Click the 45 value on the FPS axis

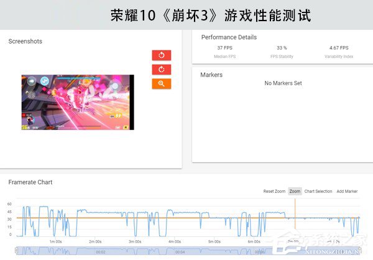pyautogui.click(x=9, y=211)
